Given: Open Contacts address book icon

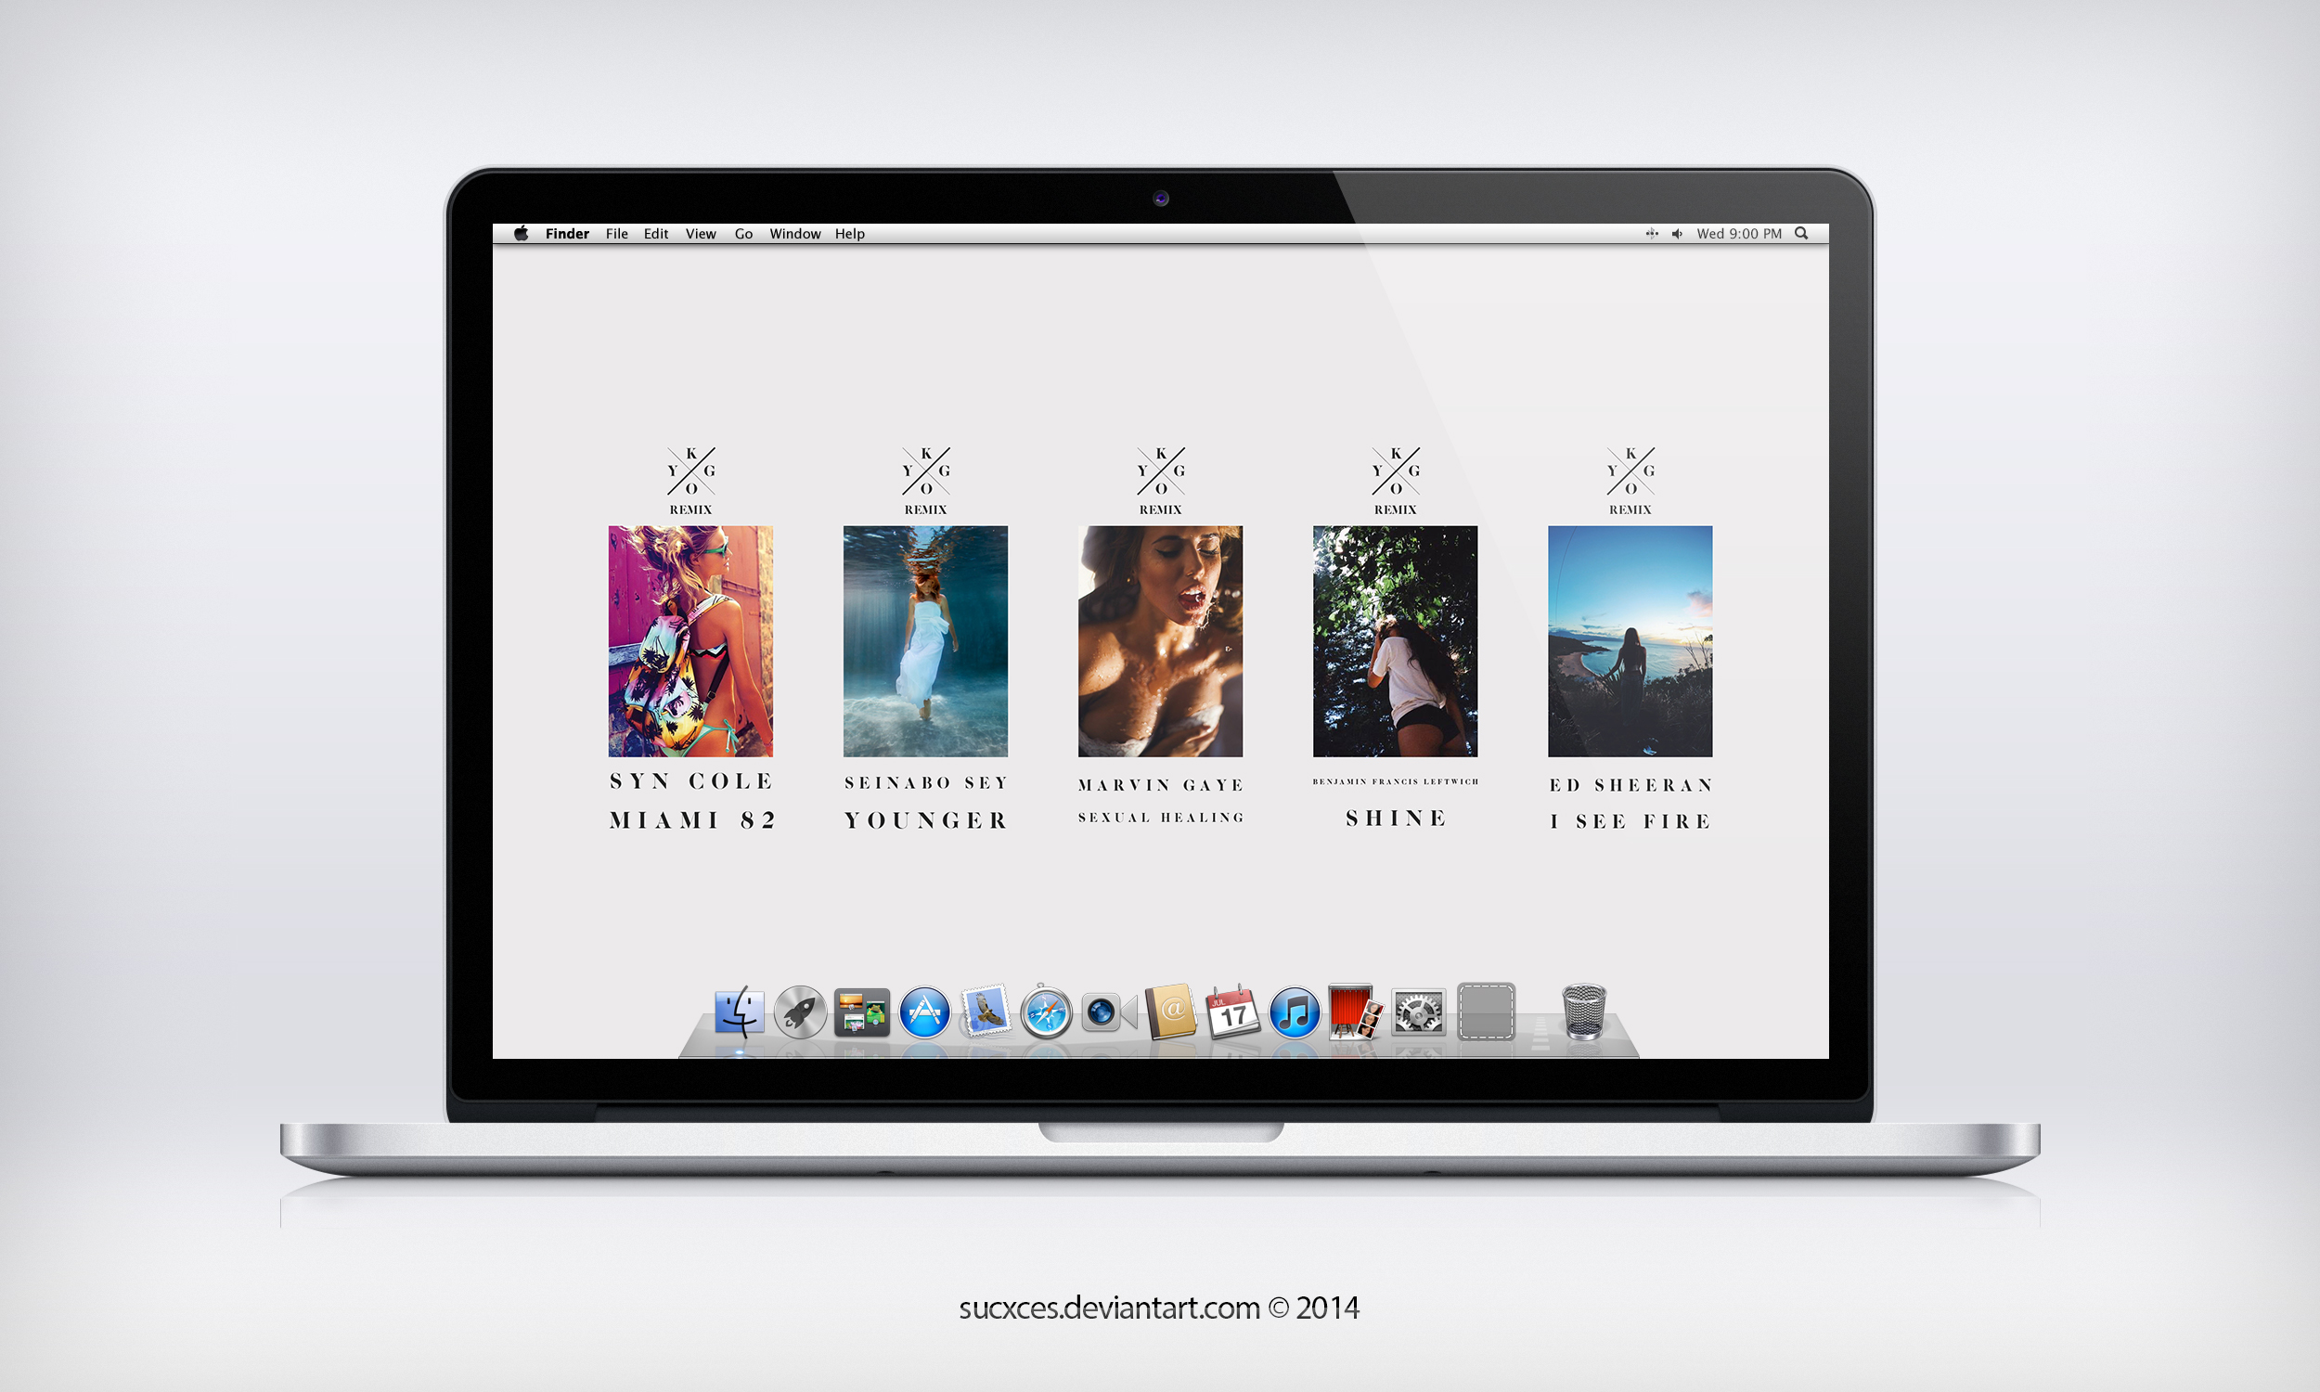Looking at the screenshot, I should click(1170, 1012).
